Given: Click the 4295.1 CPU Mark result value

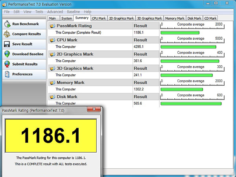Looking at the screenshot, I should [x=138, y=47].
